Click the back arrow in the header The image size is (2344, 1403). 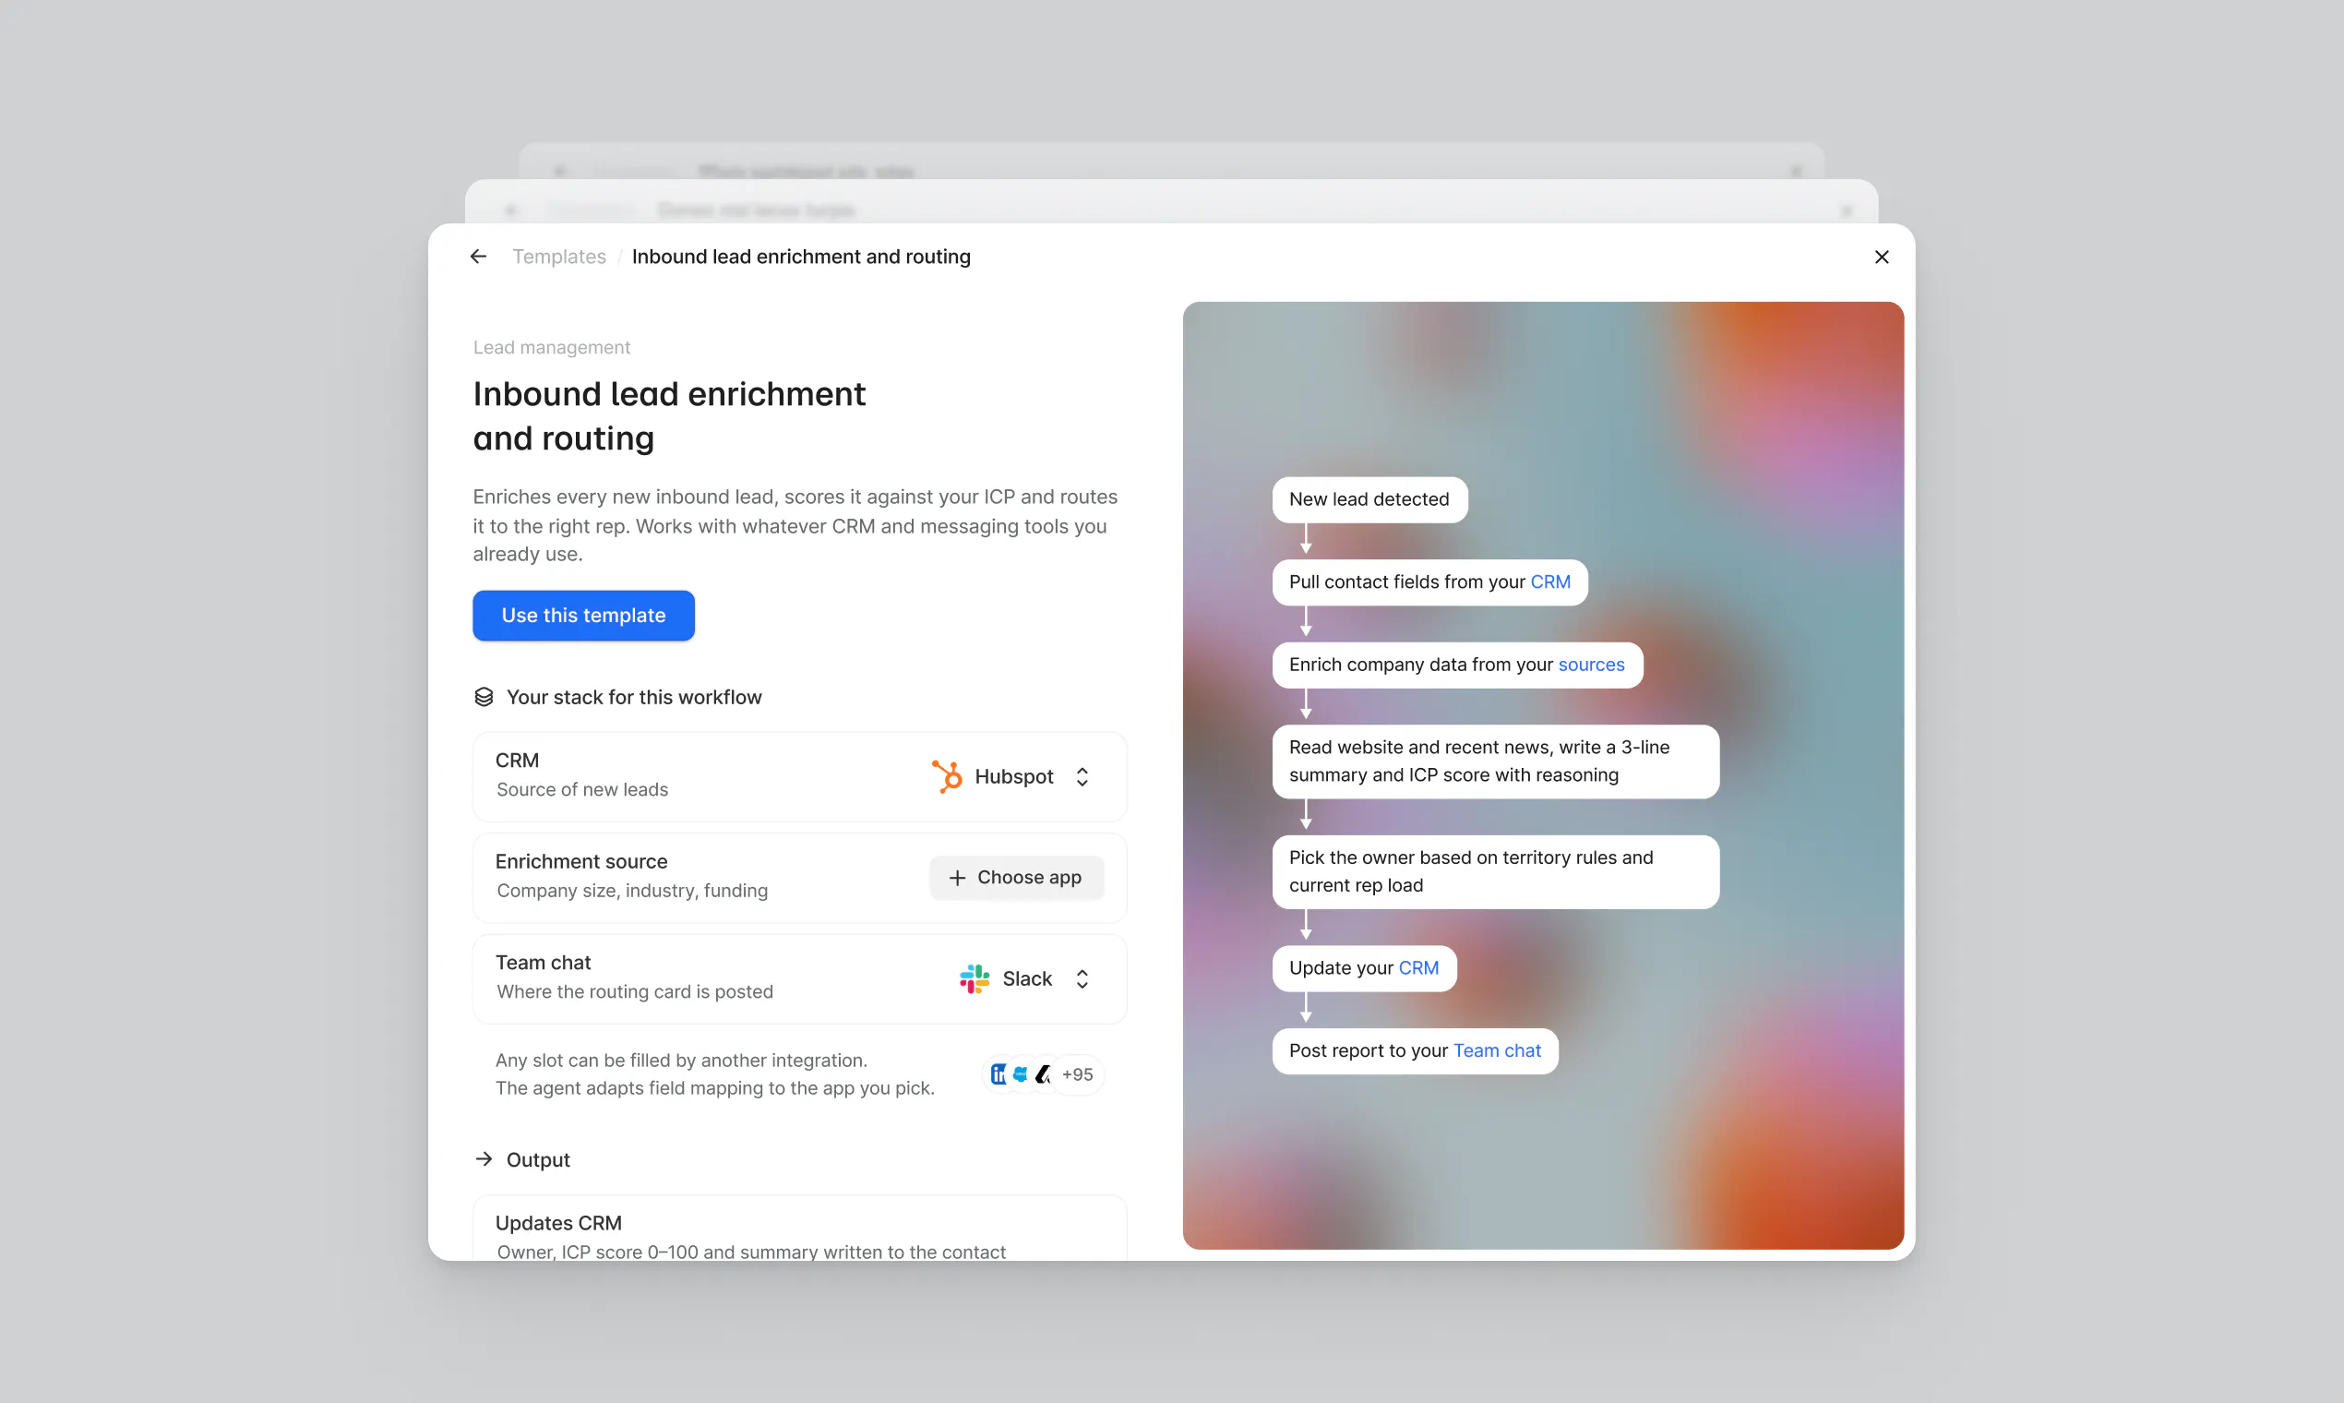[478, 257]
